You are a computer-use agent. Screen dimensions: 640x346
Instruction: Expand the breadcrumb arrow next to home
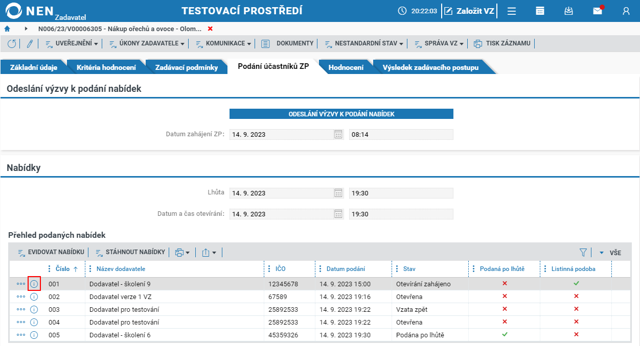pos(26,29)
